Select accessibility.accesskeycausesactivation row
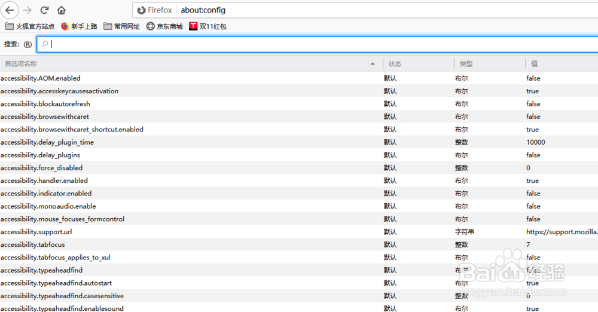Viewport: 598px width, 312px height. tap(299, 91)
